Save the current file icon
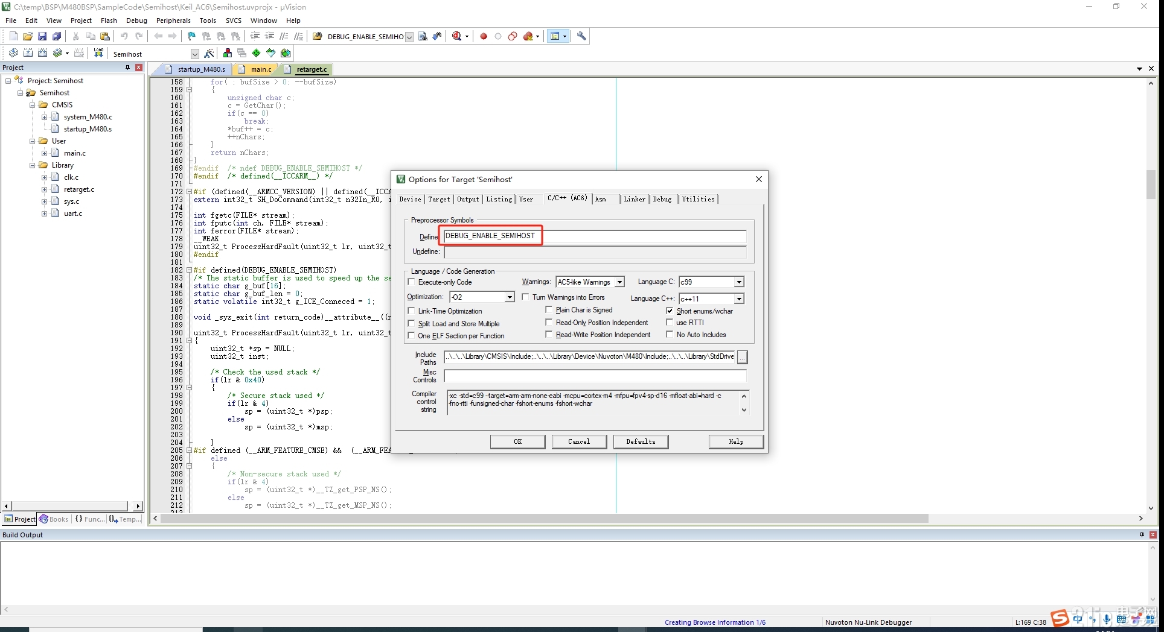1164x632 pixels. pos(42,36)
